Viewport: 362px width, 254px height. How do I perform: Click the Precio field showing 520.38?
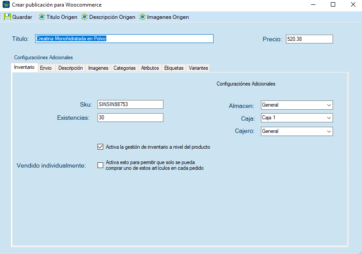click(x=309, y=39)
